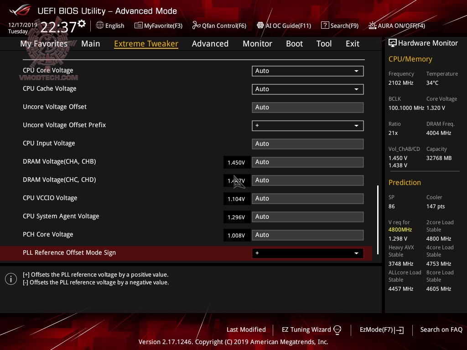The width and height of the screenshot is (467, 350).
Task: Click the 1.450V DRAM voltage reading
Action: [x=236, y=163]
